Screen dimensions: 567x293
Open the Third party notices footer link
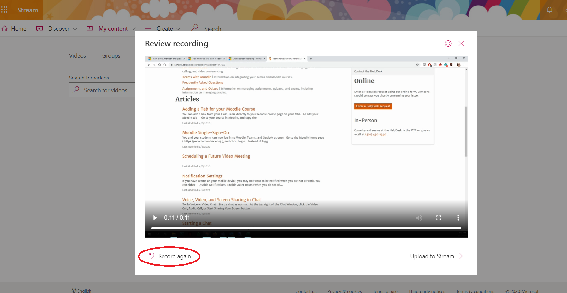click(x=427, y=291)
